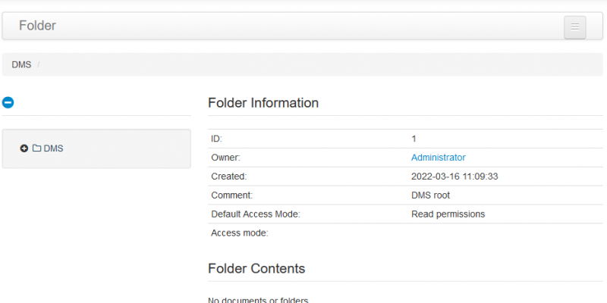Collapse the folder tree with blue minus icon
The image size is (607, 303).
coord(8,102)
